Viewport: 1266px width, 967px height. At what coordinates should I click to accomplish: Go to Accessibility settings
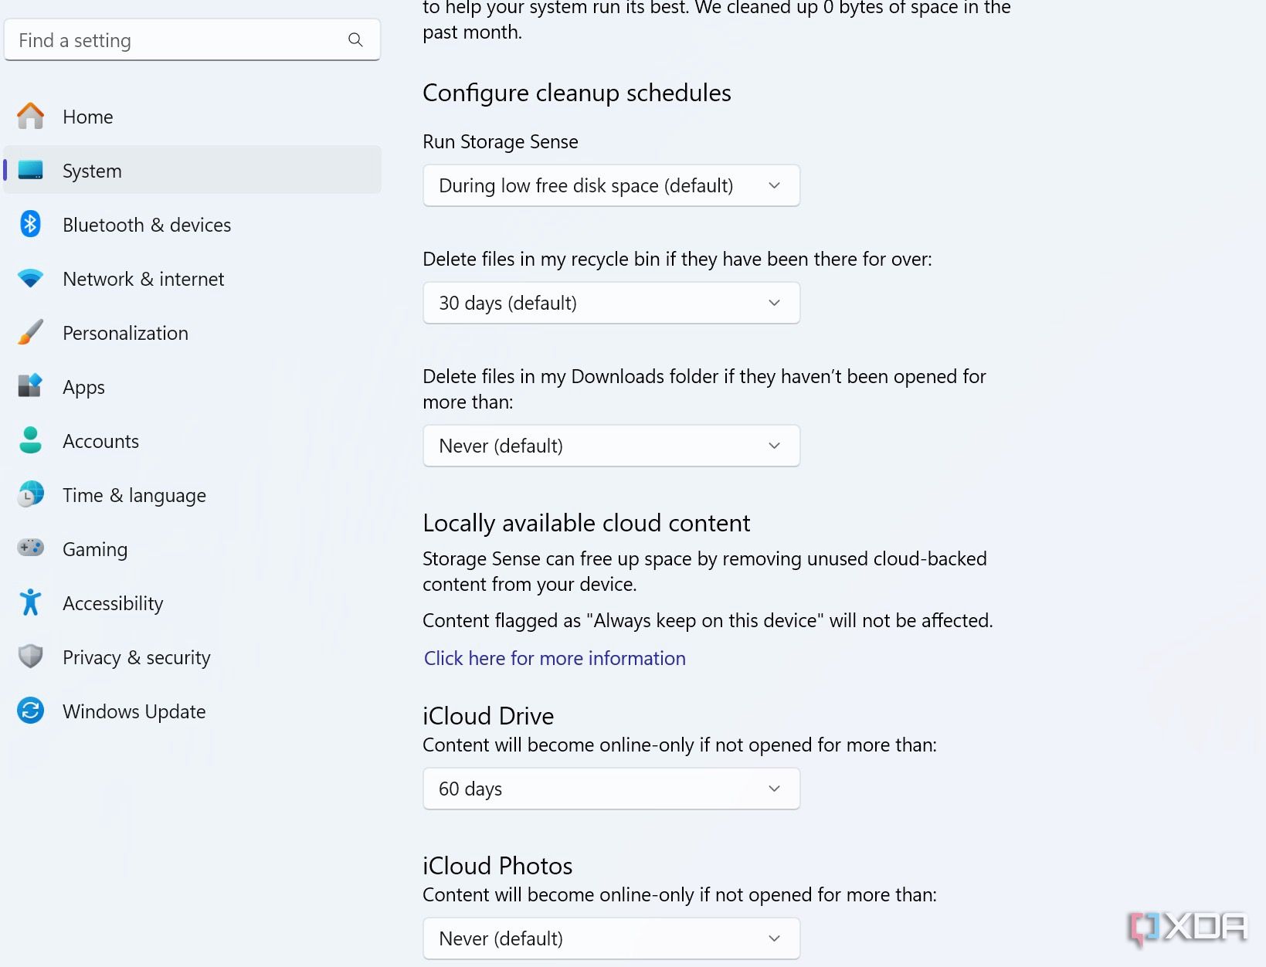pyautogui.click(x=192, y=603)
